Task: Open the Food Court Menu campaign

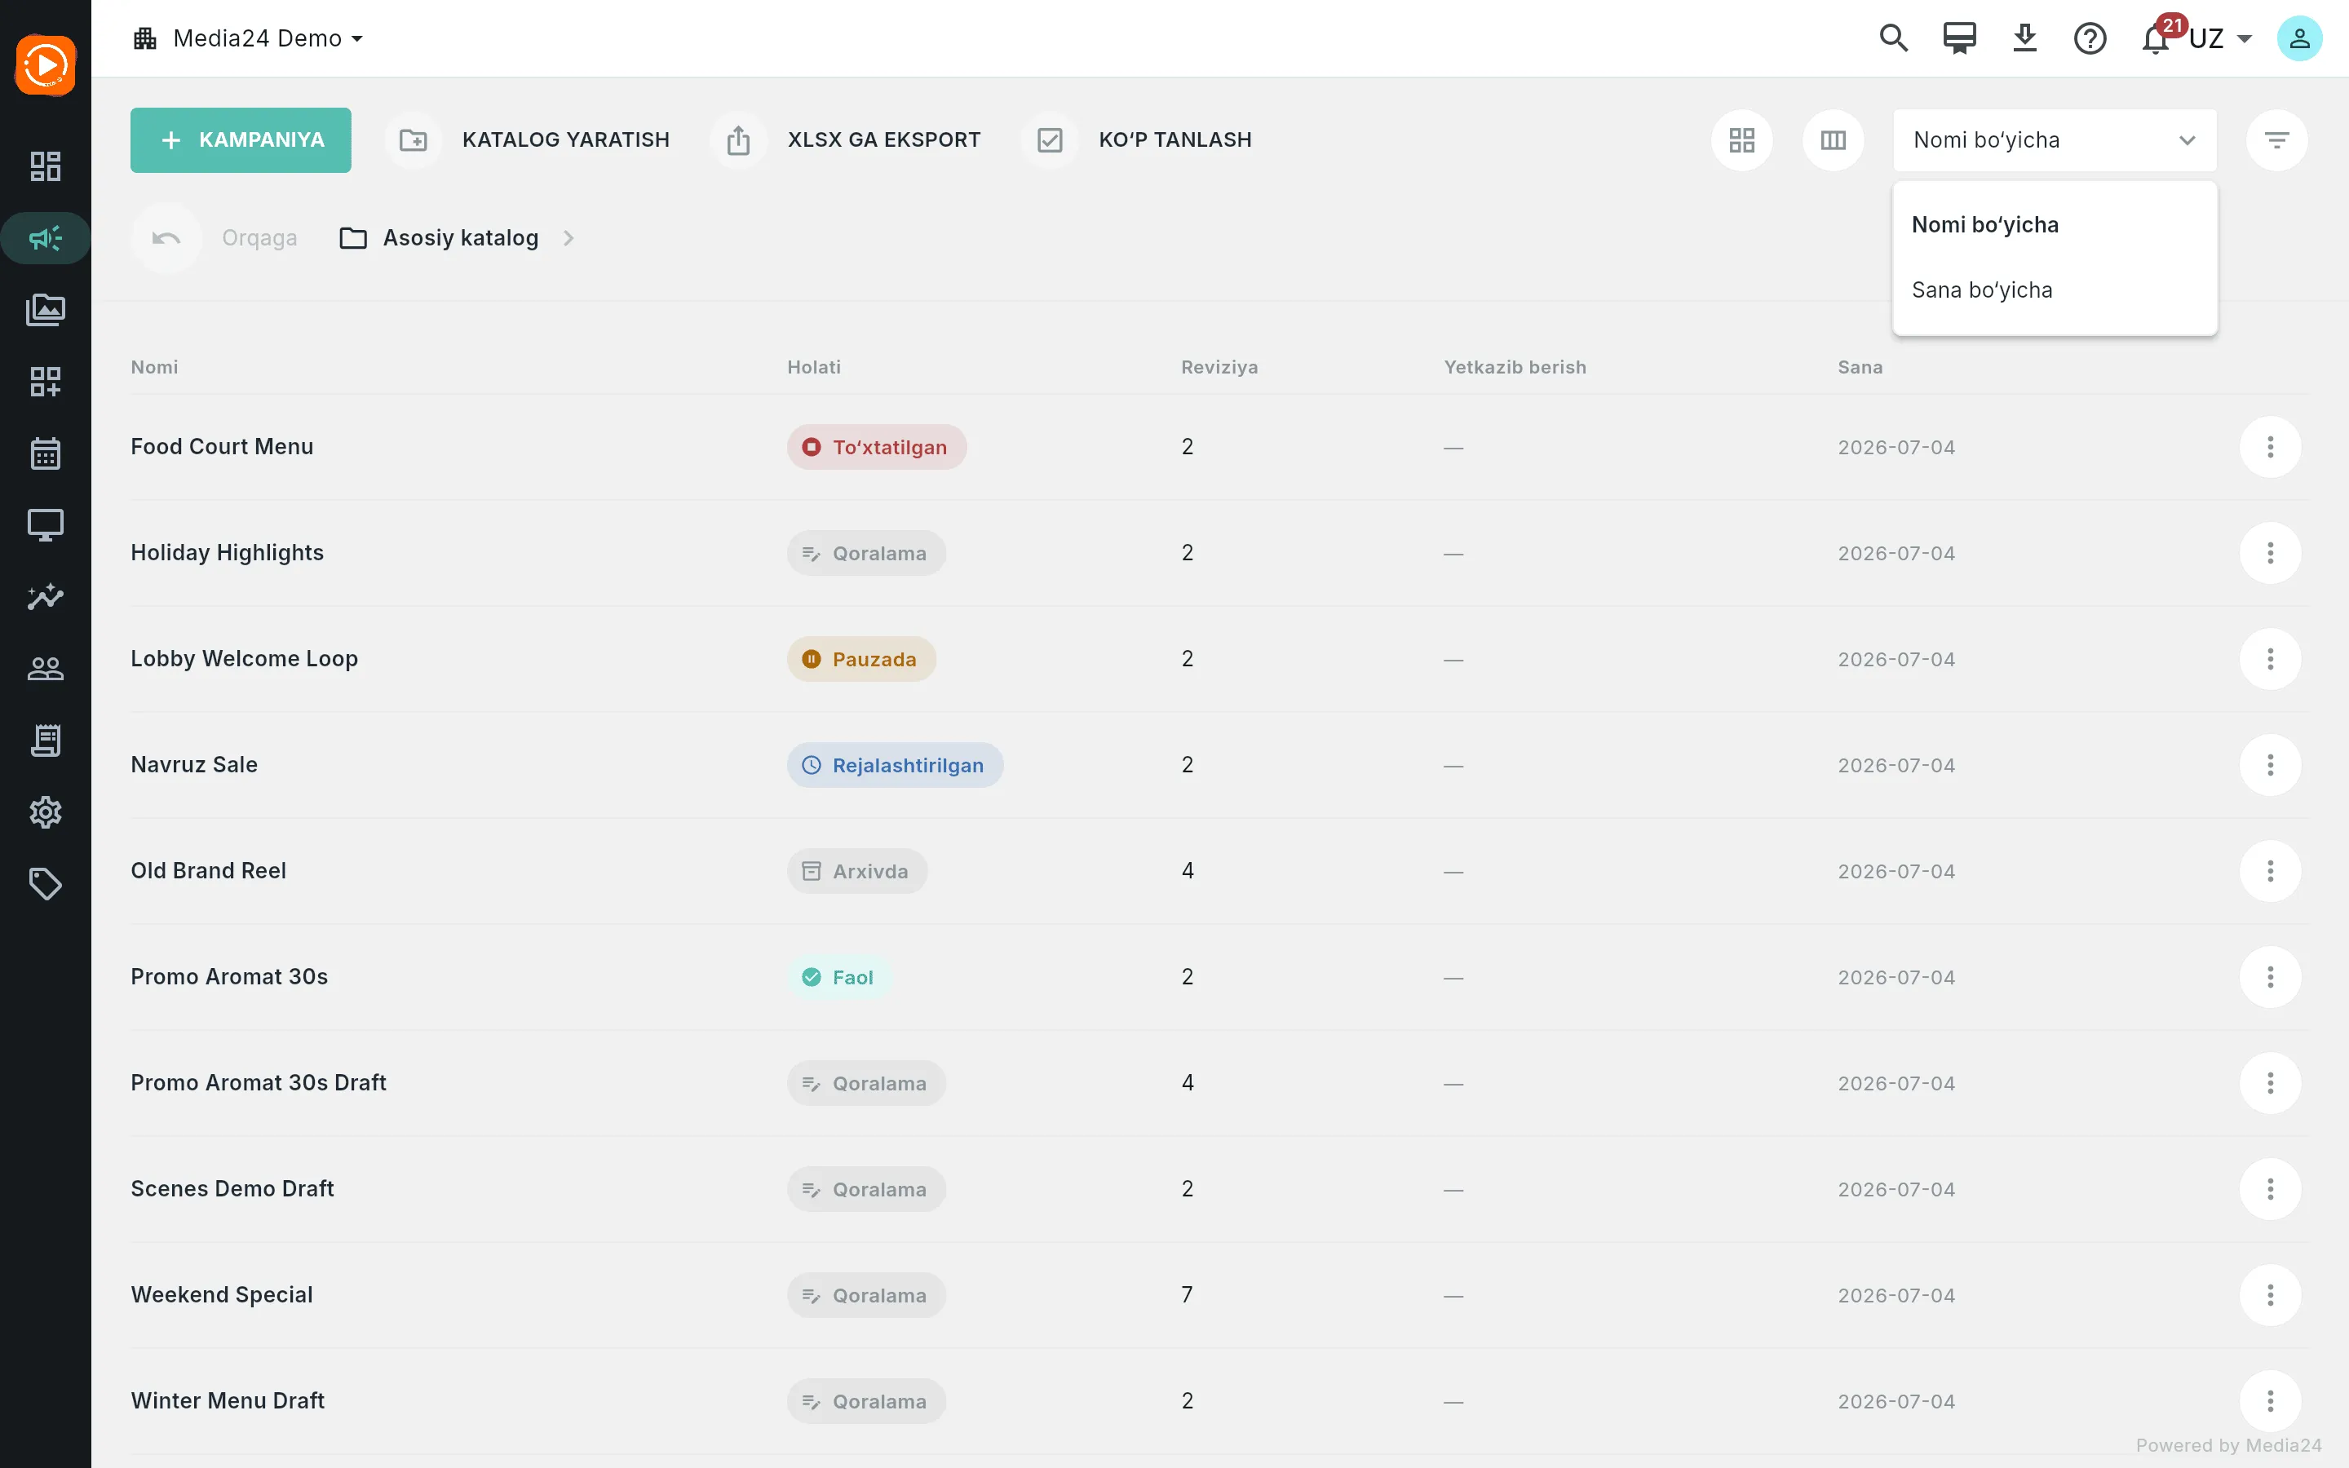Action: coord(221,447)
